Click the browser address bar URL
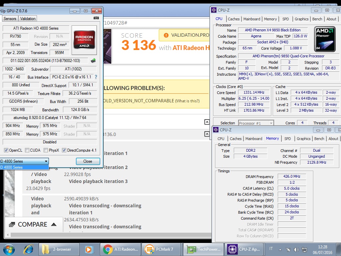 [157, 23]
